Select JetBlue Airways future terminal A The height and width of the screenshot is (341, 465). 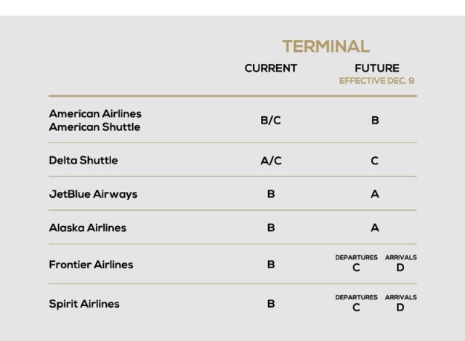point(375,194)
